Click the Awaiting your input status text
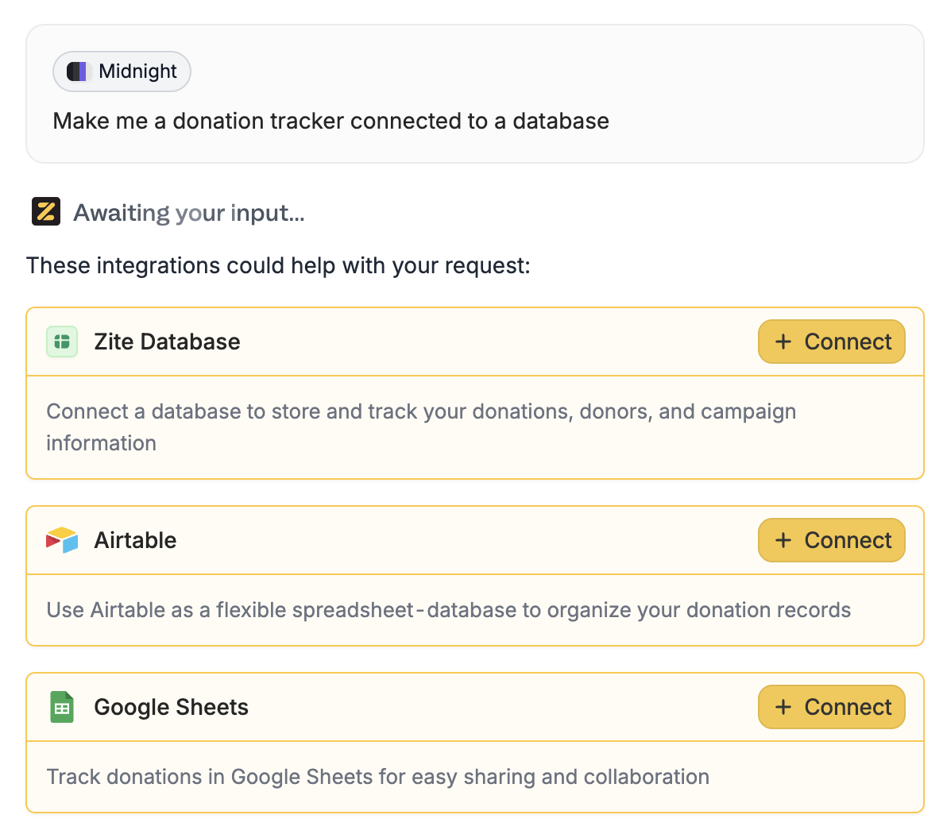 [x=188, y=212]
